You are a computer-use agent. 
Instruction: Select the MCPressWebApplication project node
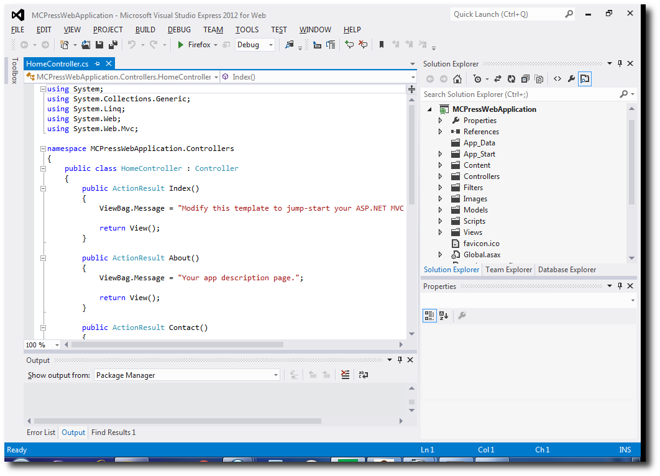[x=494, y=109]
